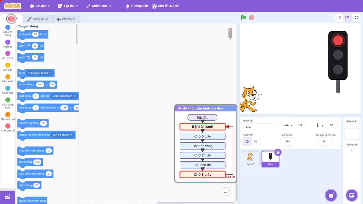Expand dropdown in 'hướng về phía đối tượng' block
The image size is (363, 204).
coord(62,135)
